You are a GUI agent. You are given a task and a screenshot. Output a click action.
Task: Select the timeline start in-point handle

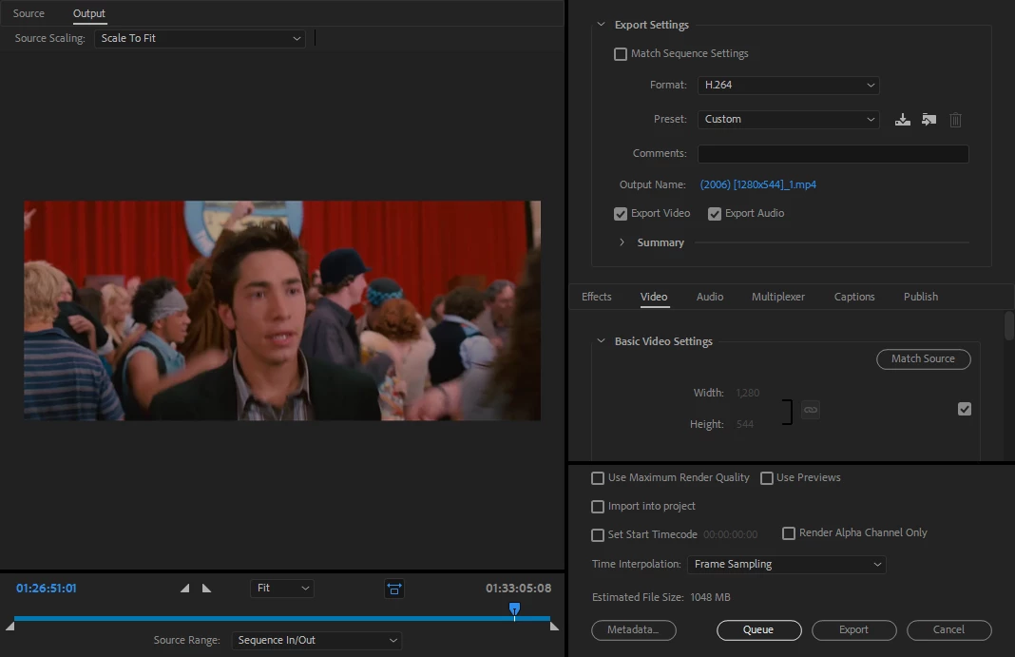coord(10,626)
